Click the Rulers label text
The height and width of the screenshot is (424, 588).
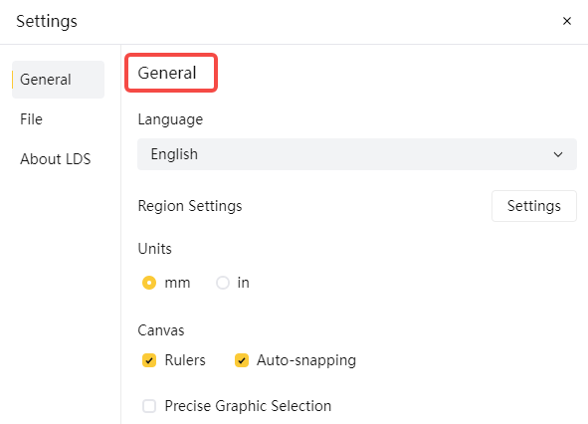(185, 360)
